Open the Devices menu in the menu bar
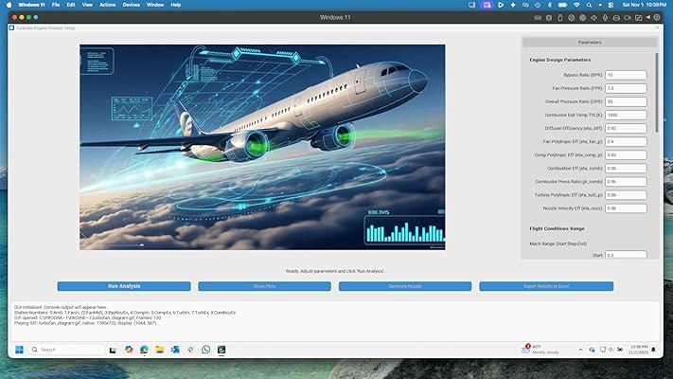The image size is (673, 379). tap(132, 5)
